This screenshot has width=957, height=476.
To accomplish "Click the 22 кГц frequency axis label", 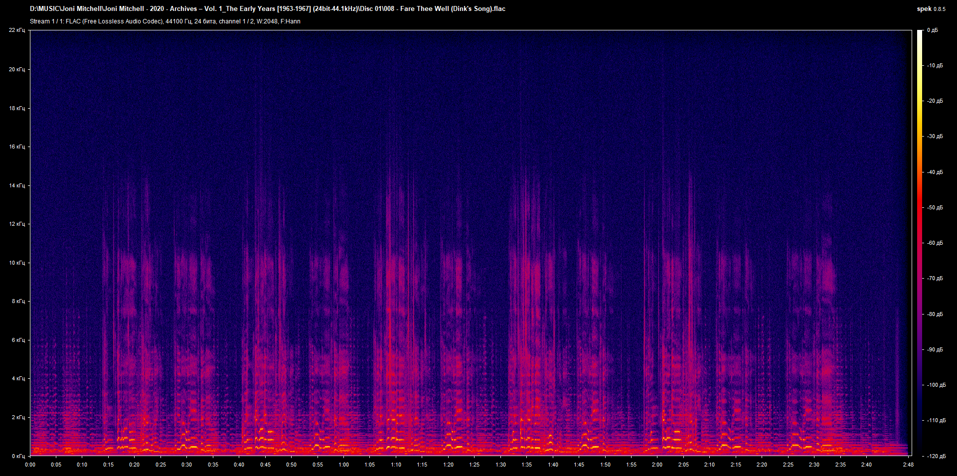I will [x=16, y=30].
